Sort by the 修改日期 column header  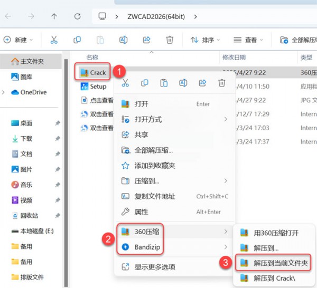pyautogui.click(x=234, y=57)
